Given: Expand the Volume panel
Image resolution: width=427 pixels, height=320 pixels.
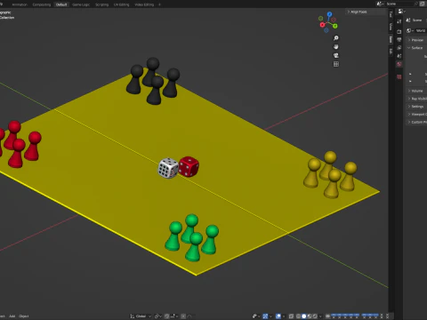Looking at the screenshot, I should (416, 91).
